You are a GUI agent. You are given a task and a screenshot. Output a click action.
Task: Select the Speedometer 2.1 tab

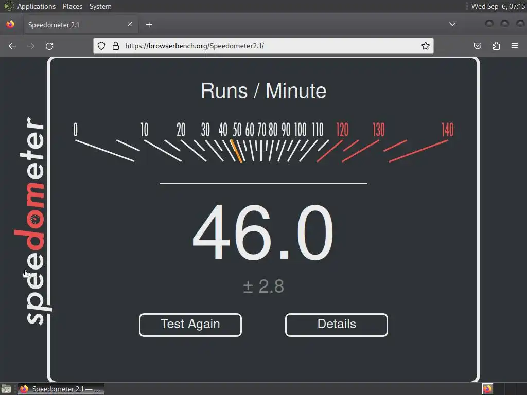(80, 25)
